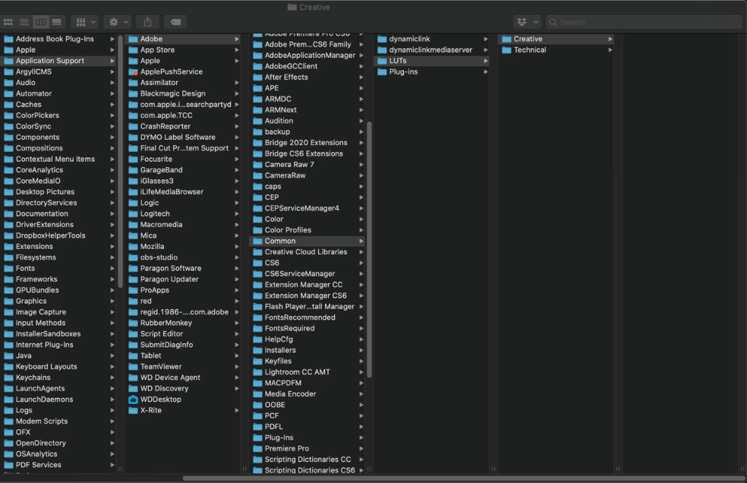
Task: Select the Premiere Pro folder
Action: [x=292, y=448]
